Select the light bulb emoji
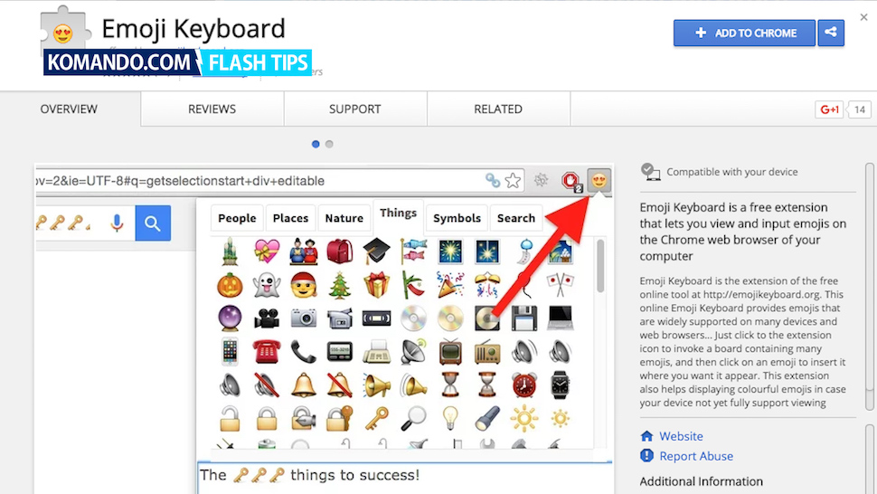This screenshot has height=494, width=877. point(449,418)
